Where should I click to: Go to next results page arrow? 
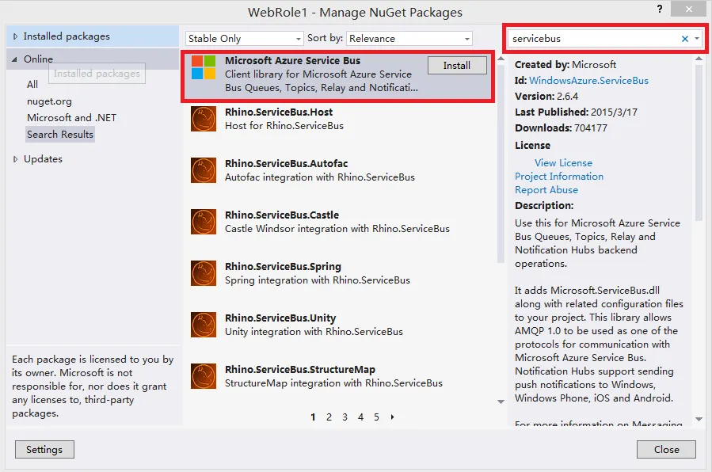[392, 417]
